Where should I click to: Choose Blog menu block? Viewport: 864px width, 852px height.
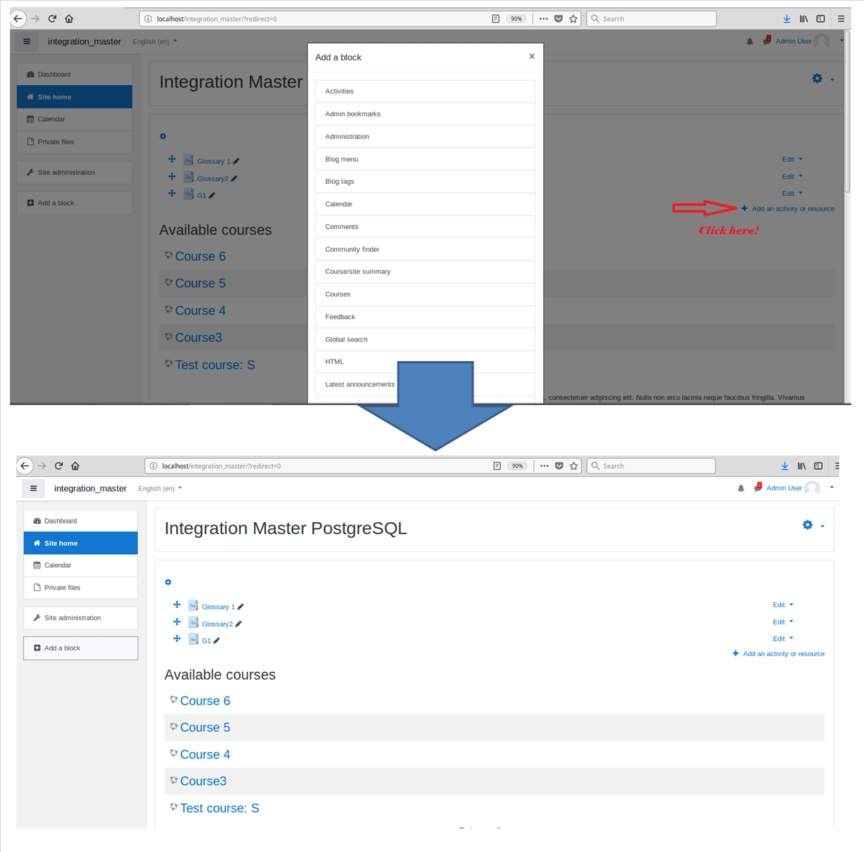425,159
